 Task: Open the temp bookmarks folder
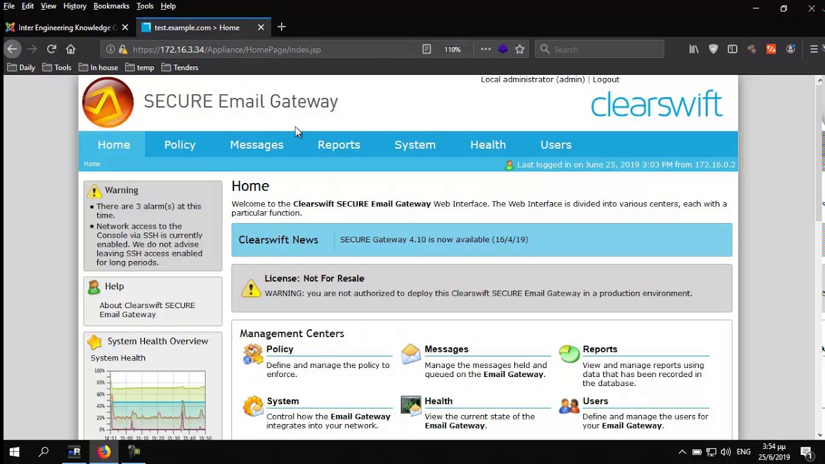click(140, 67)
